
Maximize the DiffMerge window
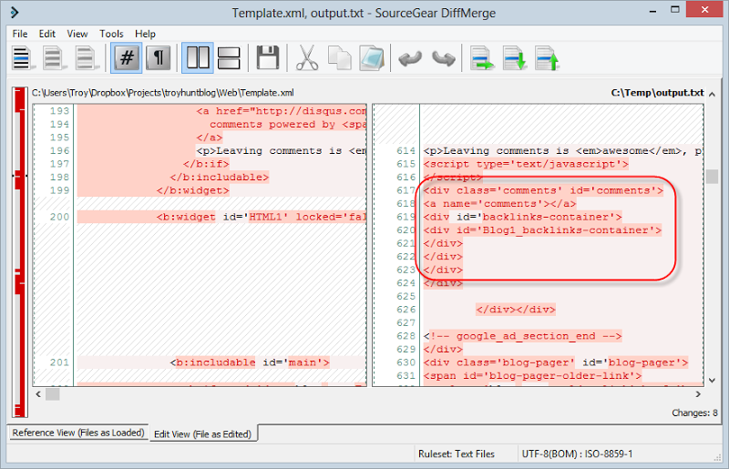[x=675, y=10]
